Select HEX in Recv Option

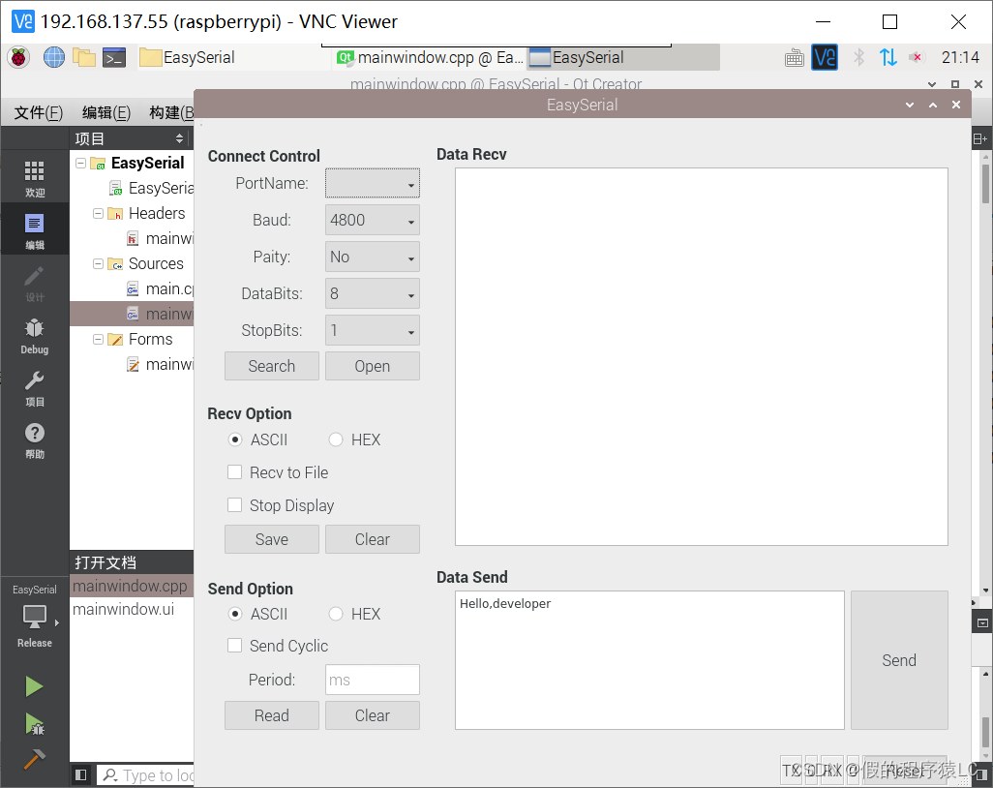354,439
